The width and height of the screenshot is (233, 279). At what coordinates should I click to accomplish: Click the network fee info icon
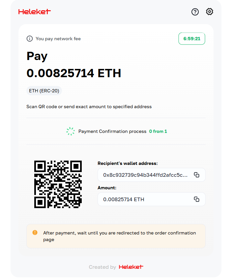[30, 39]
